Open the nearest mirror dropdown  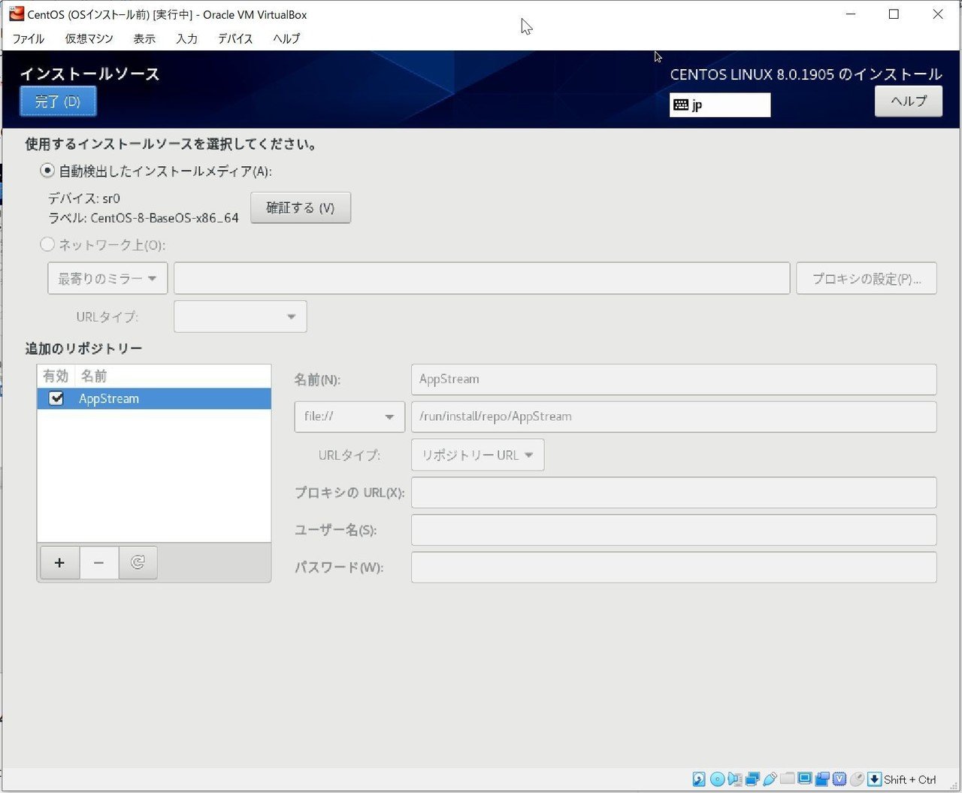point(107,278)
